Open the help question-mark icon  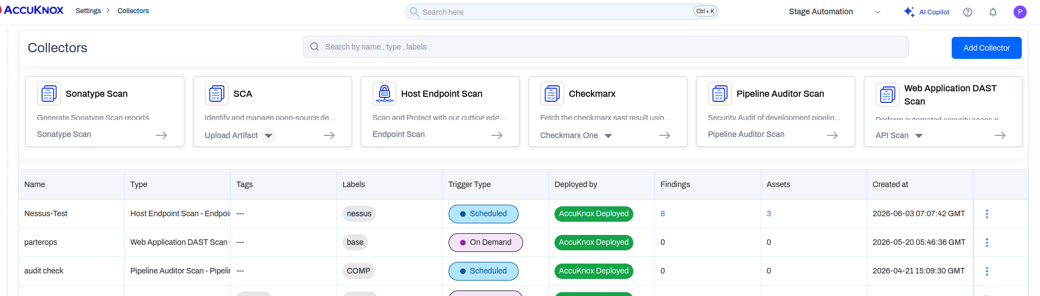(x=968, y=12)
